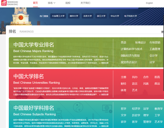
Task: Search hot keyword 浙江大学
Action: [101, 16]
